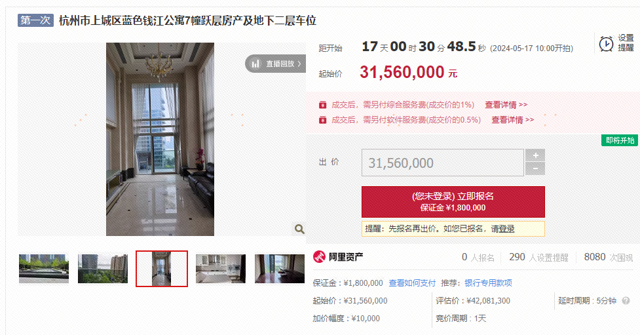Decrease bid with the minus button
The image size is (640, 335).
pos(535,168)
